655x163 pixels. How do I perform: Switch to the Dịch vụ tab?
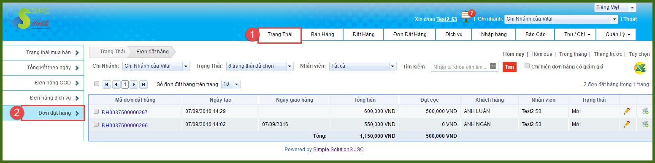[x=453, y=34]
